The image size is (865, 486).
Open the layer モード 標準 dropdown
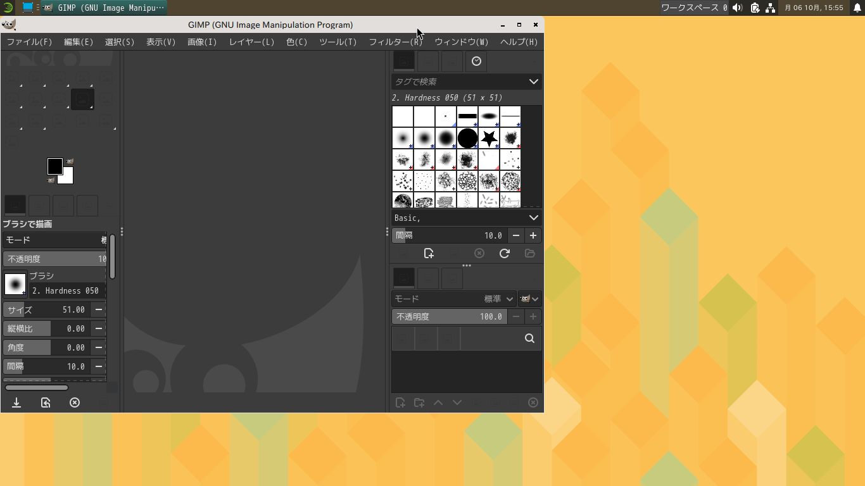point(453,299)
